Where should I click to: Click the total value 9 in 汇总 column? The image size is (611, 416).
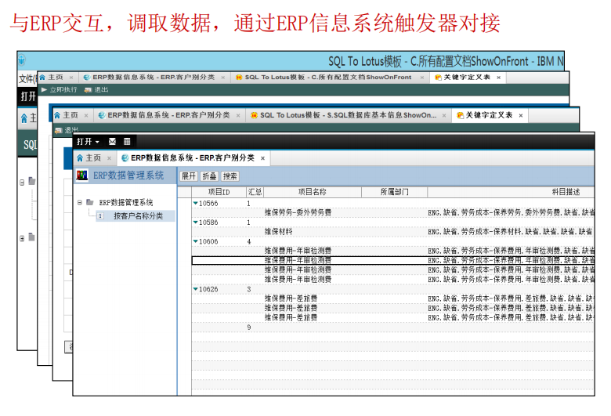coord(249,327)
